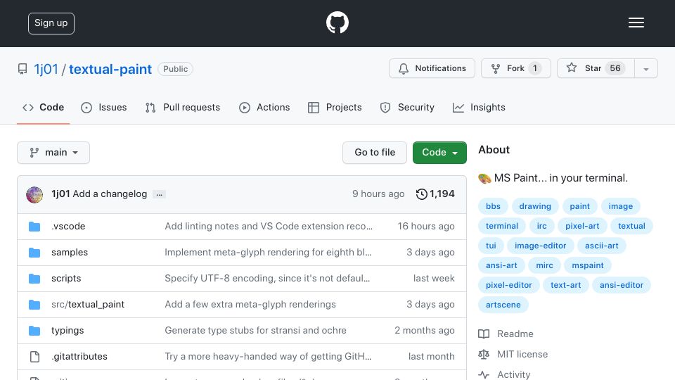This screenshot has height=380, width=675.
Task: Expand commit message ellipsis button
Action: [x=160, y=194]
